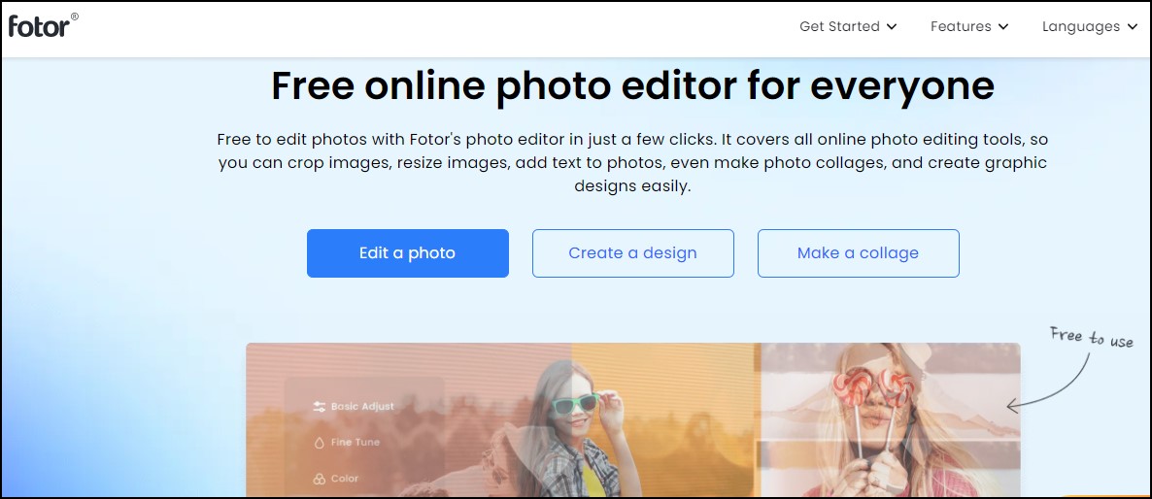This screenshot has height=499, width=1152.
Task: Select the Color circles icon in preview
Action: pos(319,479)
